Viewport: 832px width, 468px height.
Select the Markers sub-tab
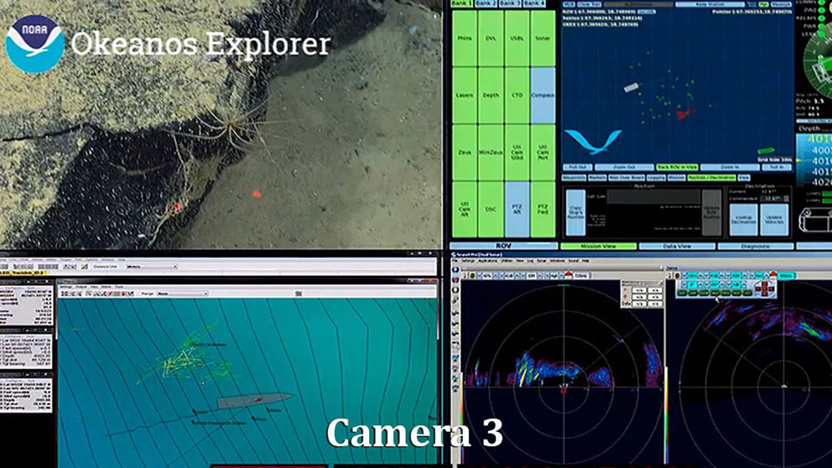pyautogui.click(x=597, y=177)
